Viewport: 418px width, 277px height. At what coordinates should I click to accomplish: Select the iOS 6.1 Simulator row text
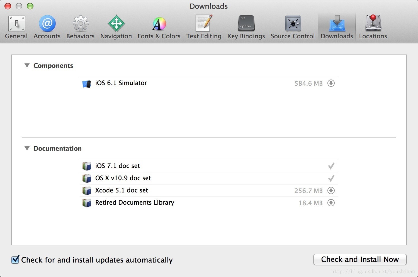pos(121,83)
